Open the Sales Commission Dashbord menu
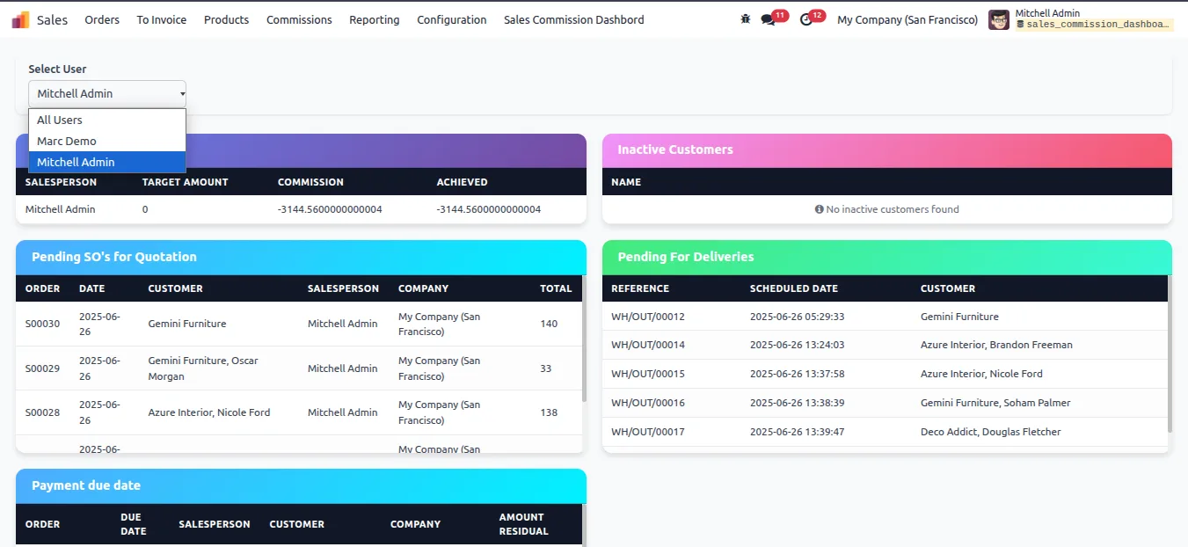This screenshot has height=547, width=1188. click(x=574, y=19)
